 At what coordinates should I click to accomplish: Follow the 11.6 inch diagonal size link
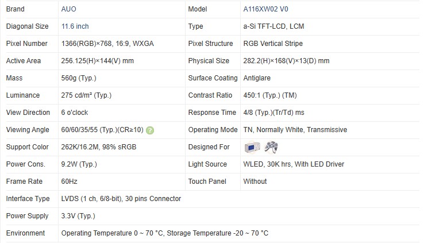(x=75, y=26)
